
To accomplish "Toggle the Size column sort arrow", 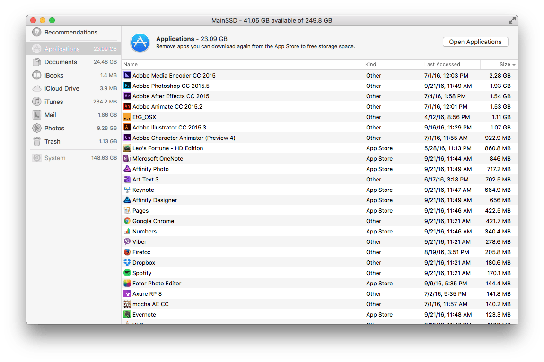I will pos(514,65).
